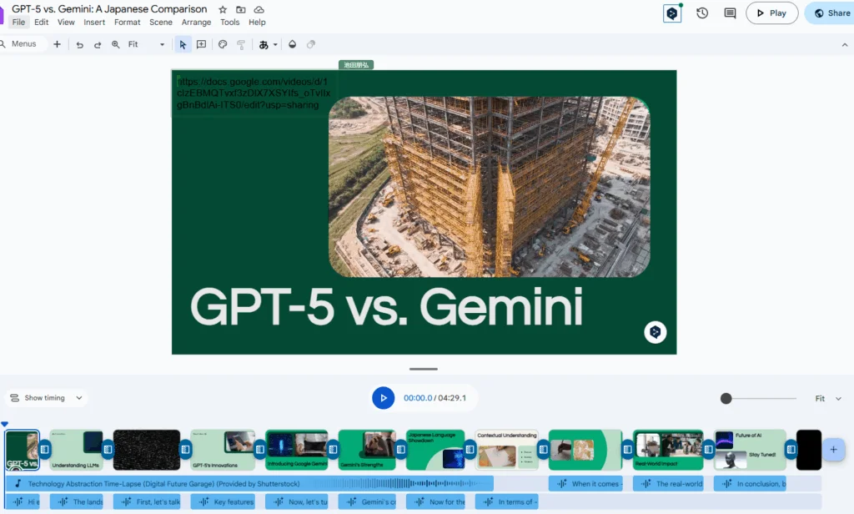
Task: Open the Show timing dropdown
Action: (x=46, y=398)
